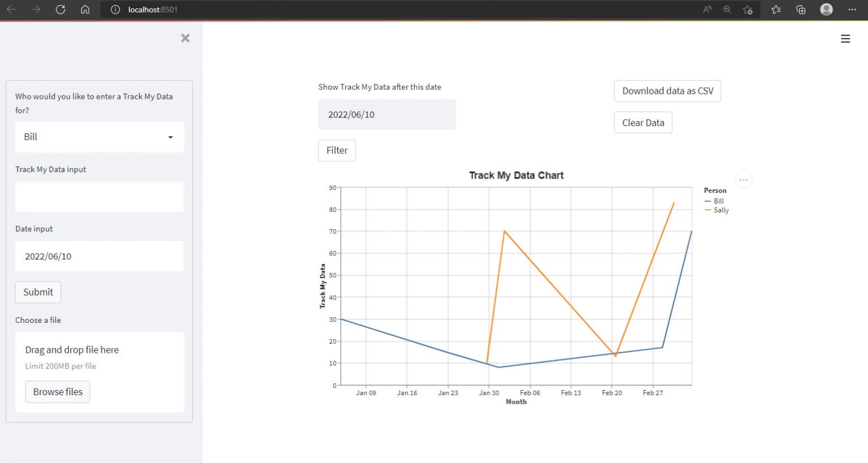Open browser settings and more menu
Screen dimensions: 868x463
852,10
